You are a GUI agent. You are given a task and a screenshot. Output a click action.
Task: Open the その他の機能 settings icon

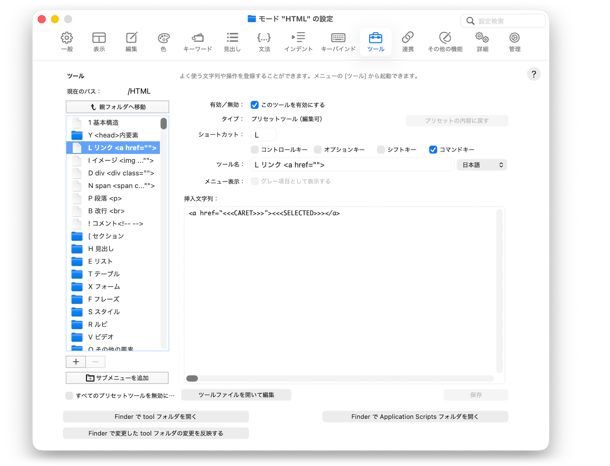445,38
